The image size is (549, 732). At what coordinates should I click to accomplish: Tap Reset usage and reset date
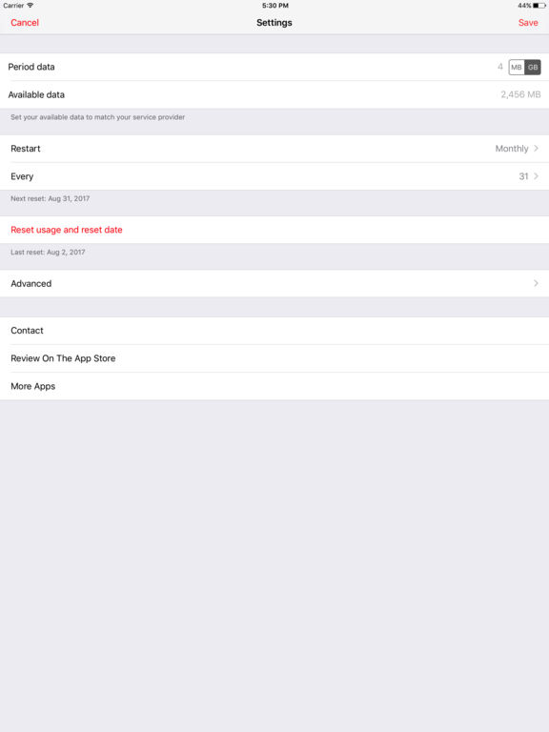67,230
